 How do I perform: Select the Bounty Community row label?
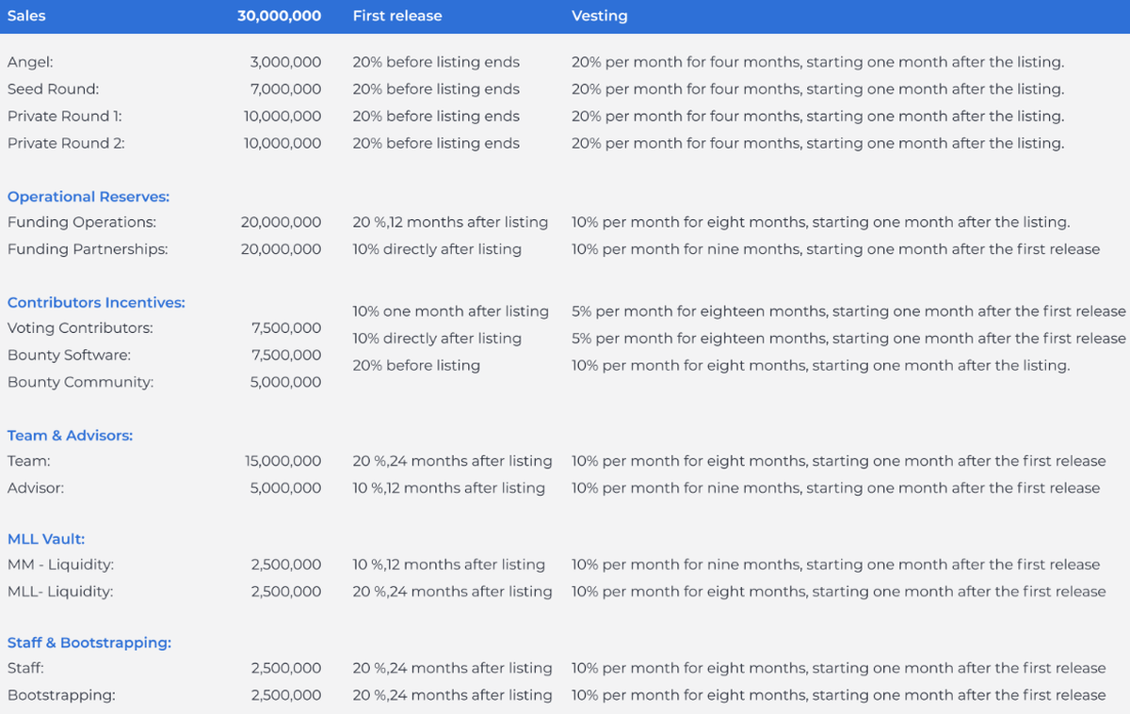[81, 383]
